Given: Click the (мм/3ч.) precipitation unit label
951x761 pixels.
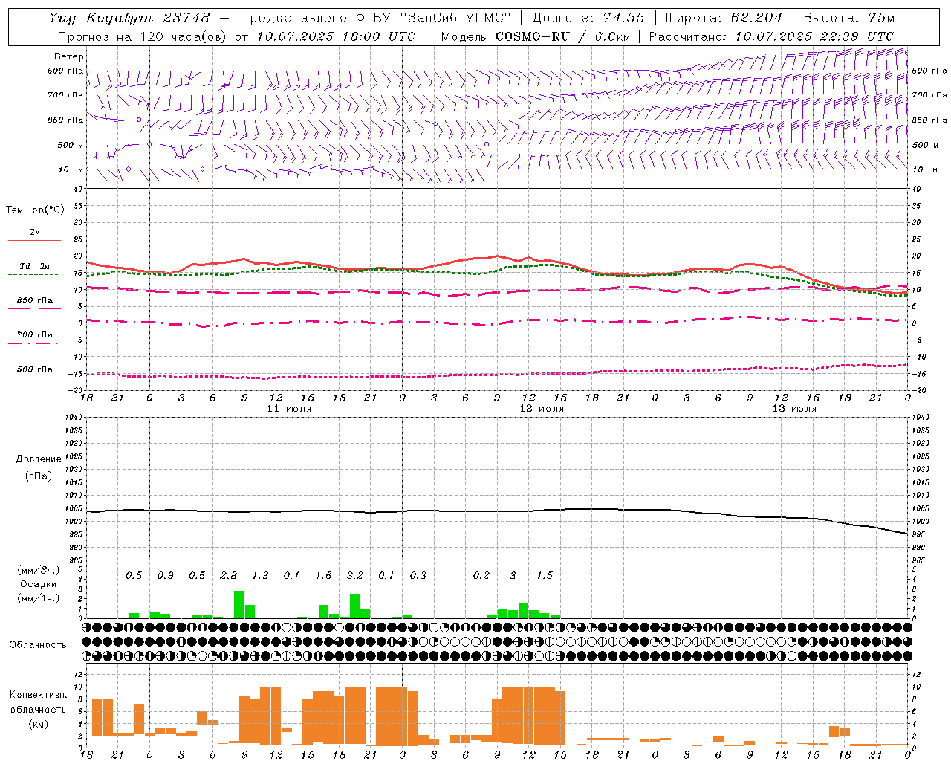Looking at the screenshot, I should point(38,570).
